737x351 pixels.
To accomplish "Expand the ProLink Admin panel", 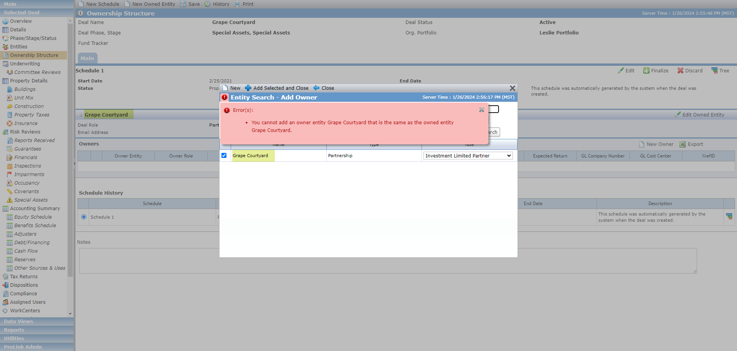I will (x=37, y=347).
